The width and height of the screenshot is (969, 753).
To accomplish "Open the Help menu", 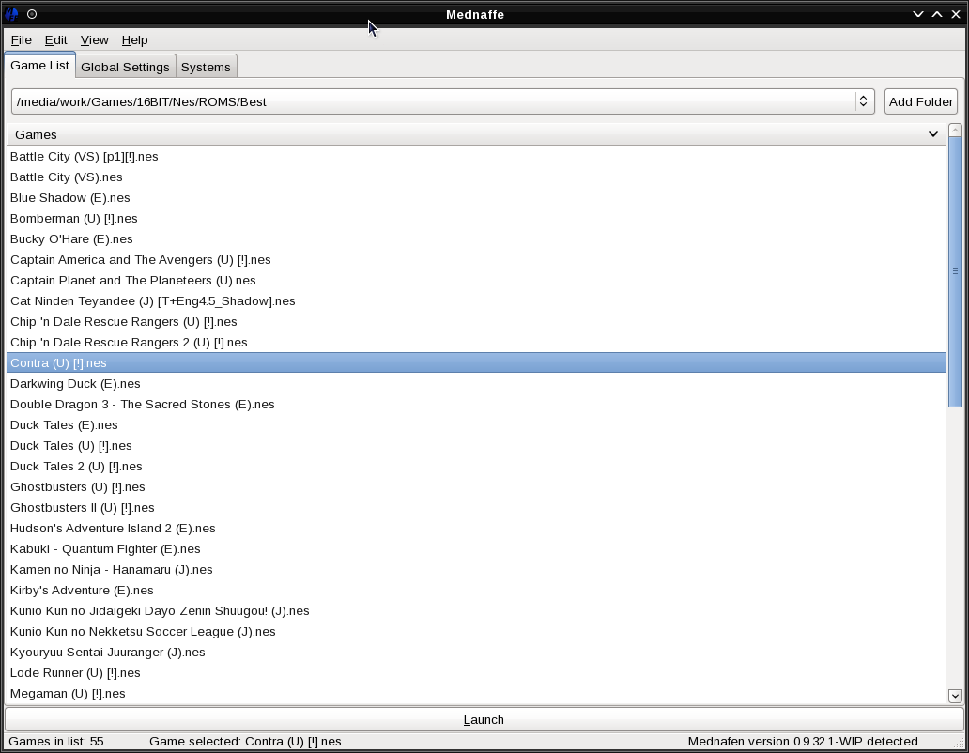I will pos(134,40).
